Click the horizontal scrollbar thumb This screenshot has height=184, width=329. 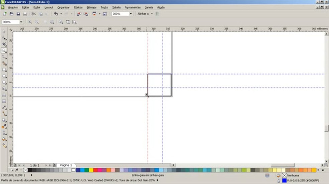pyautogui.click(x=282, y=165)
